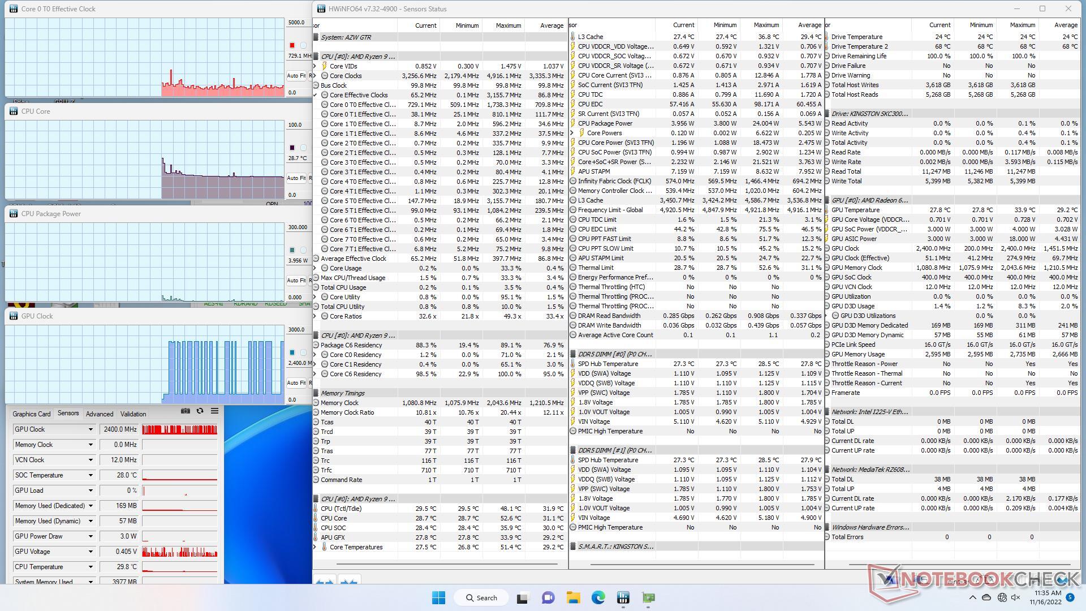
Task: Click the taskbar Search box
Action: [x=481, y=597]
